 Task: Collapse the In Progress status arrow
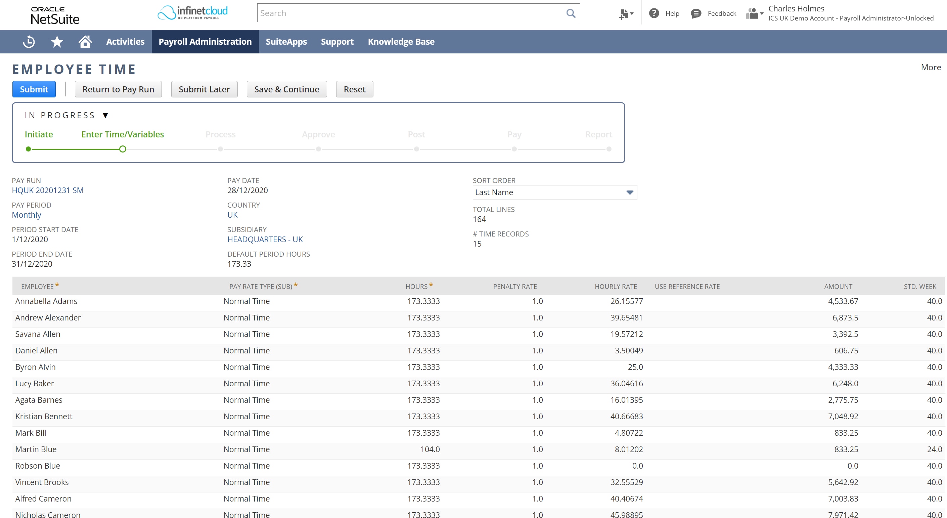point(105,116)
